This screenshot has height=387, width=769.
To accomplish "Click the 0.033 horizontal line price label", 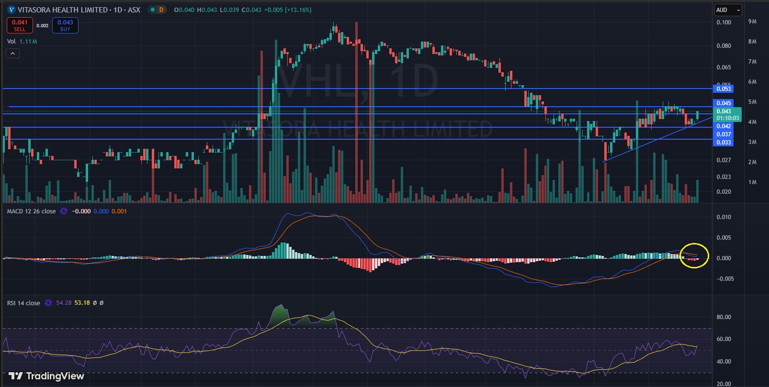I will tap(724, 142).
